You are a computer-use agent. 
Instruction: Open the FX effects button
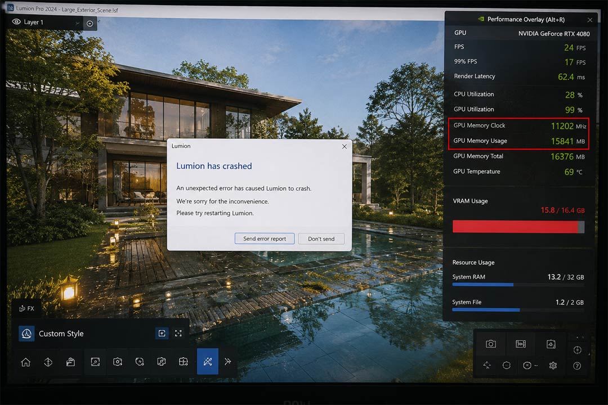click(27, 308)
